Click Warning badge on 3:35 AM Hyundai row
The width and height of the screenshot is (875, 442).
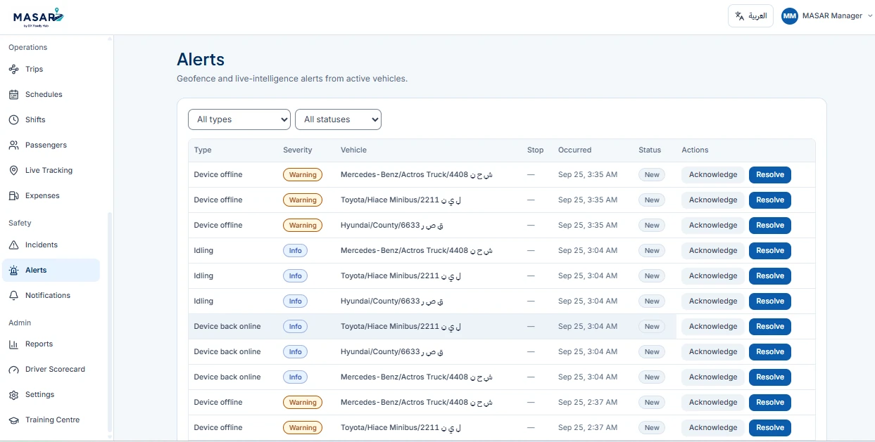coord(303,226)
